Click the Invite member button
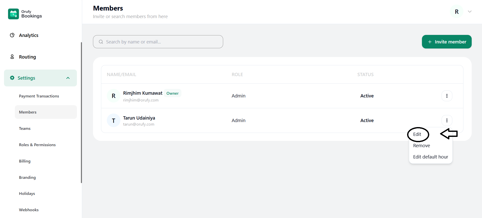 447,42
